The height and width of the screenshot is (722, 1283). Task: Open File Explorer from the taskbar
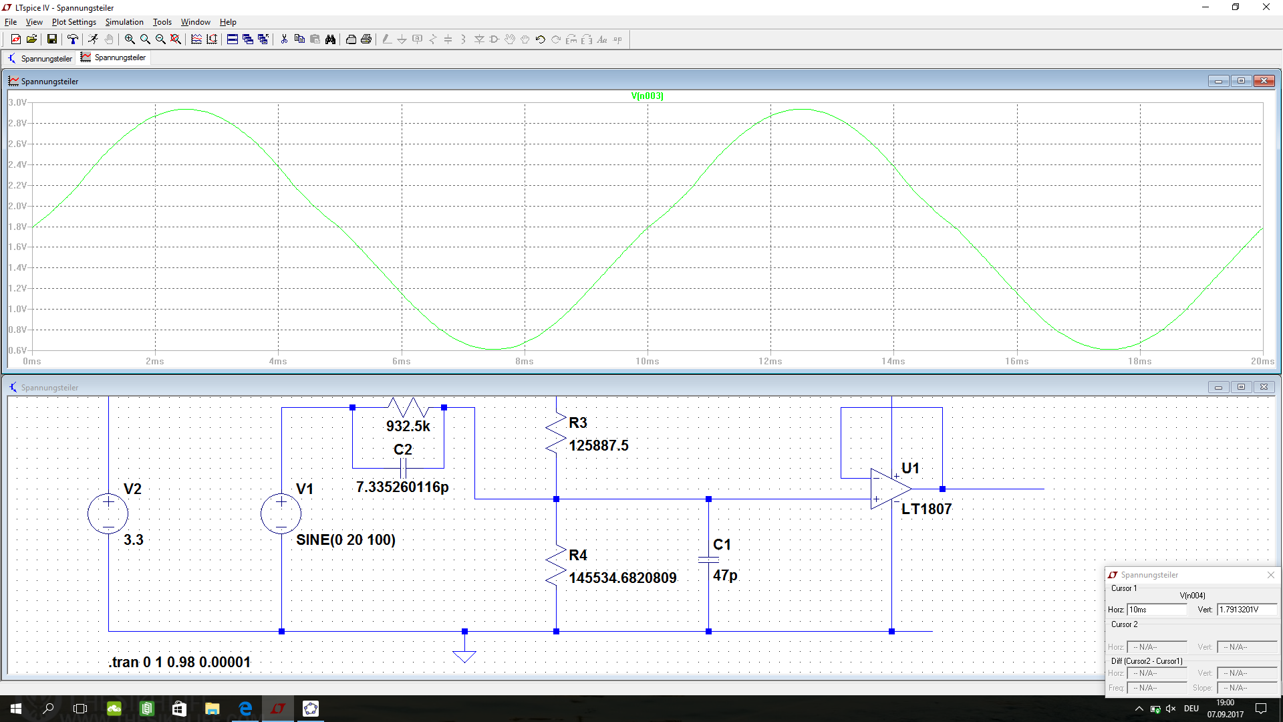pos(212,709)
